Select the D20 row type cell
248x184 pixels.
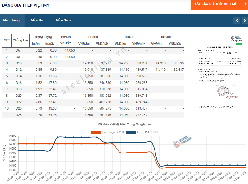coord(19,96)
